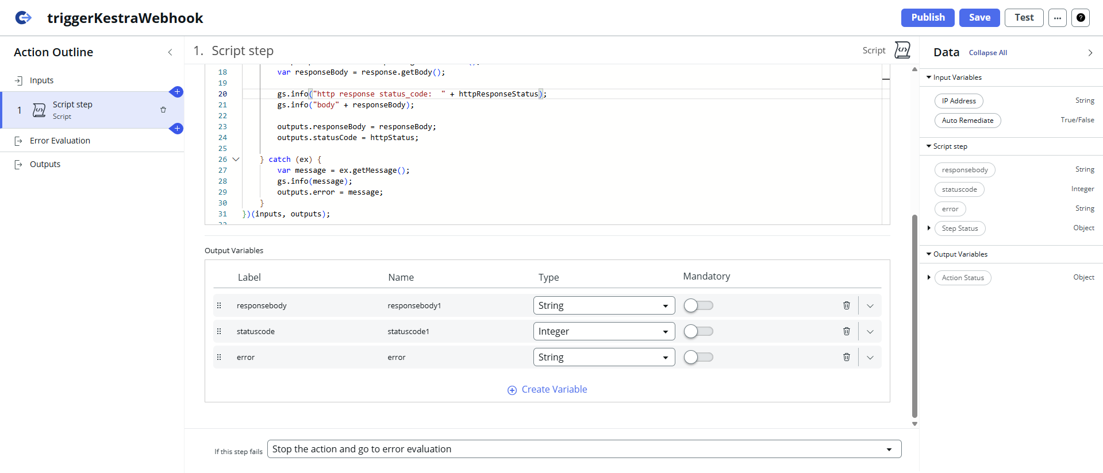Click the Auto Remediate data pill

click(x=968, y=121)
